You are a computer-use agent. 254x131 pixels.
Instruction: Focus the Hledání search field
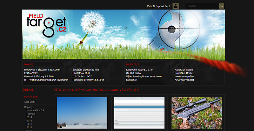(202, 6)
